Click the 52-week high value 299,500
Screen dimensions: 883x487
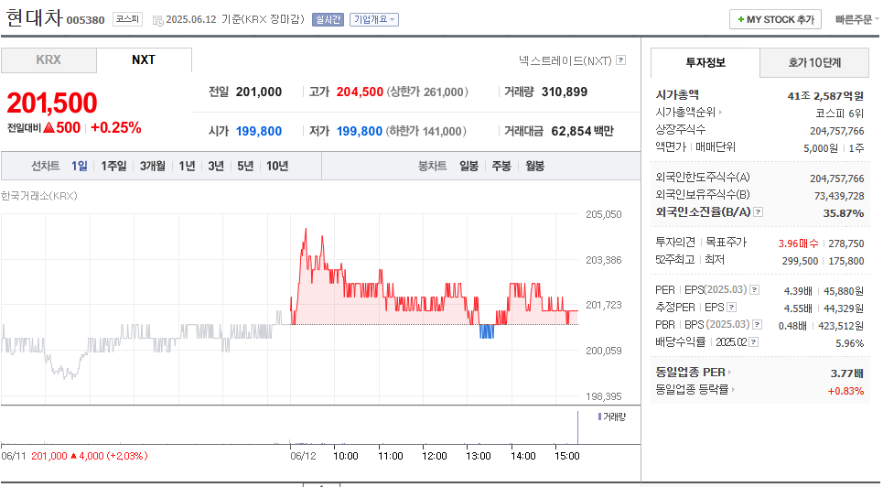click(800, 261)
